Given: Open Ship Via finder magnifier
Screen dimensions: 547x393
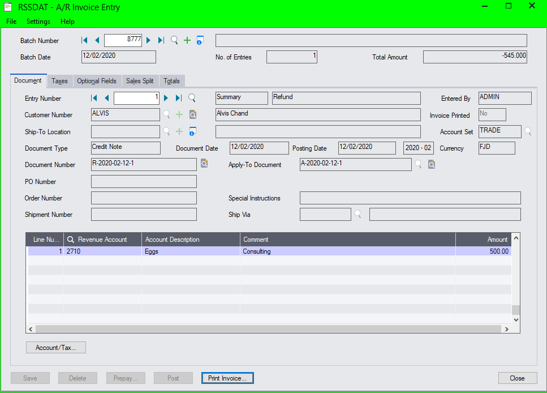Looking at the screenshot, I should pyautogui.click(x=358, y=214).
